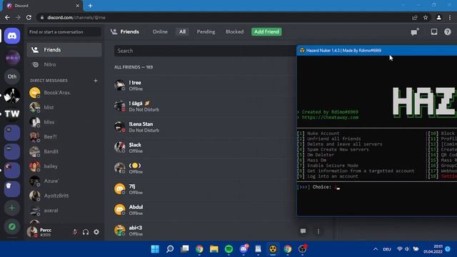The width and height of the screenshot is (457, 257).
Task: Switch to All friends tab
Action: [183, 31]
